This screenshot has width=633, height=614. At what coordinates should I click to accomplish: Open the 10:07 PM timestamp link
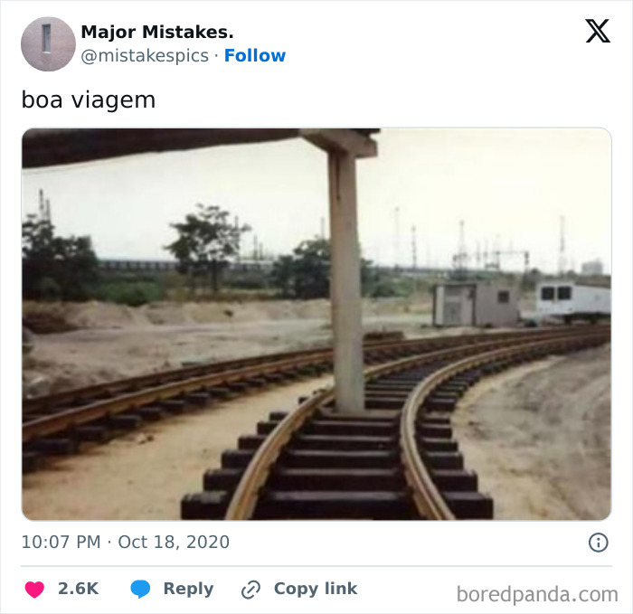pyautogui.click(x=61, y=543)
